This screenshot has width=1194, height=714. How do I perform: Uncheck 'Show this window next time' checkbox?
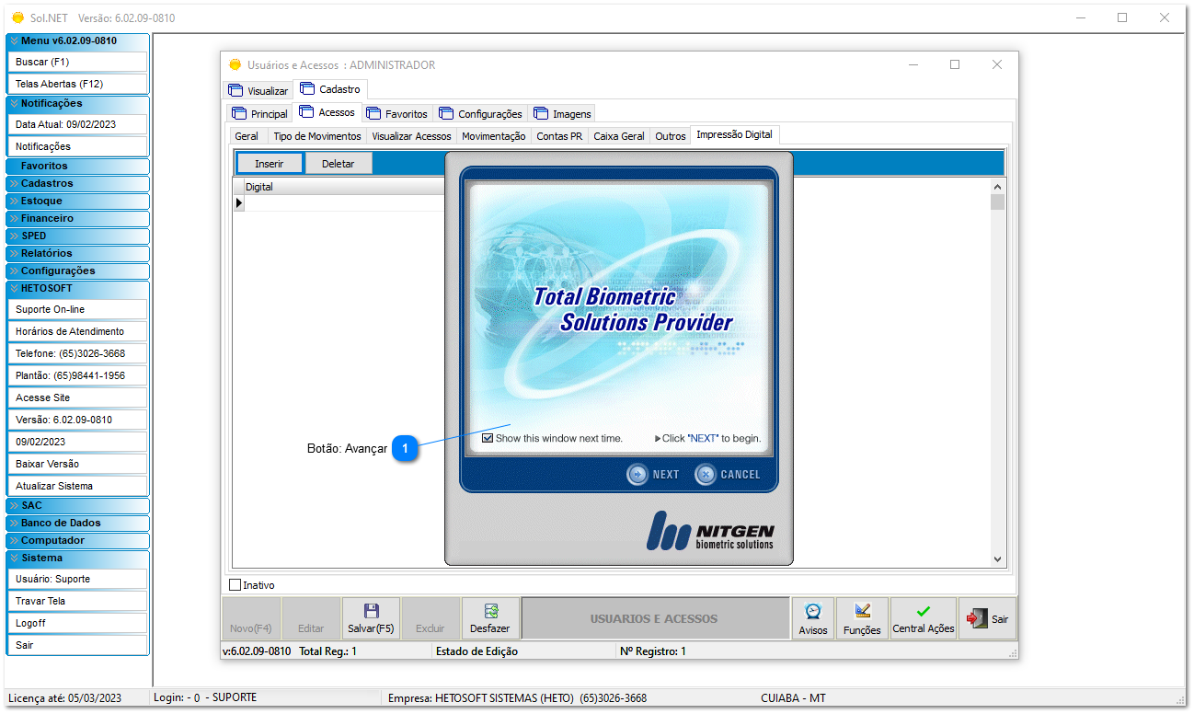[488, 439]
